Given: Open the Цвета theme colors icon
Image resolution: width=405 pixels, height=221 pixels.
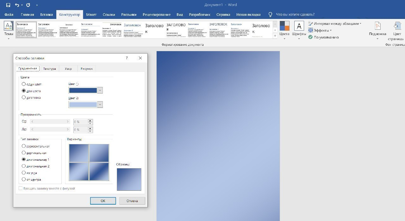Looking at the screenshot, I should tap(284, 26).
